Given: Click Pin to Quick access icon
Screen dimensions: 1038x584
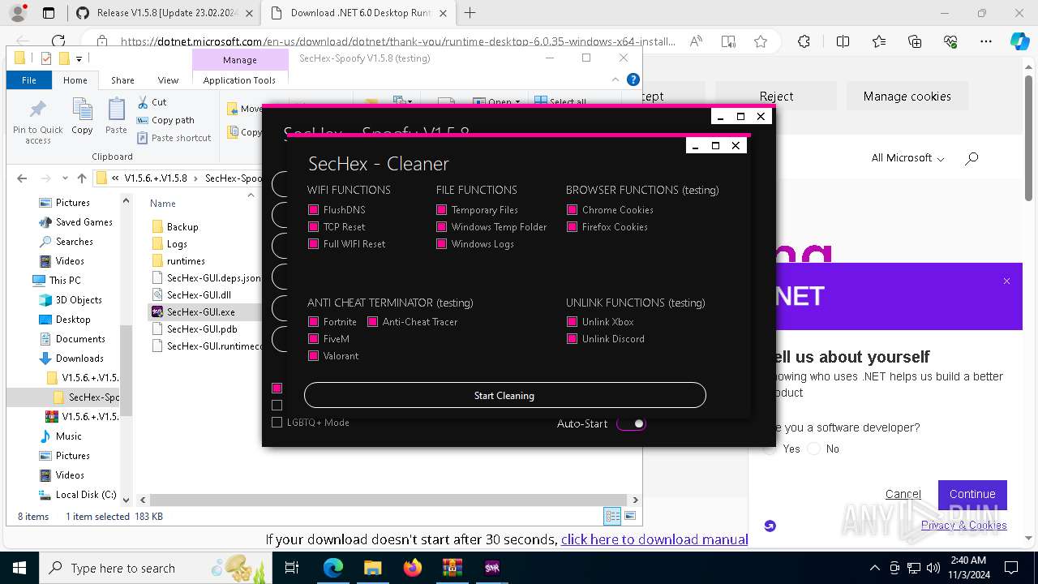Looking at the screenshot, I should coord(37,122).
